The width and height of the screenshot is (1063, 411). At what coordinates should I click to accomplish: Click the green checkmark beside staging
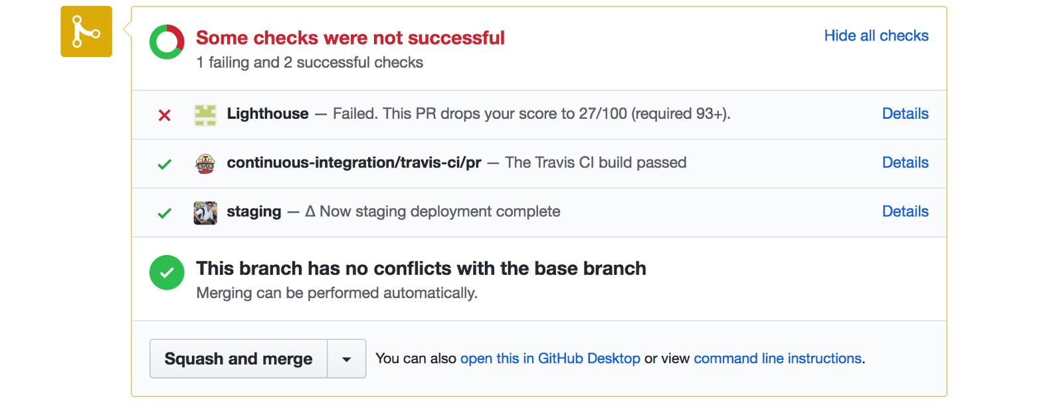[165, 213]
